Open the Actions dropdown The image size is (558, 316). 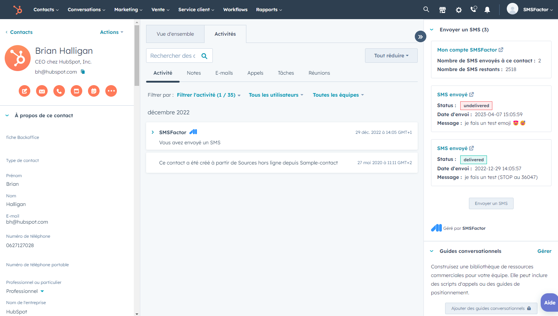112,32
